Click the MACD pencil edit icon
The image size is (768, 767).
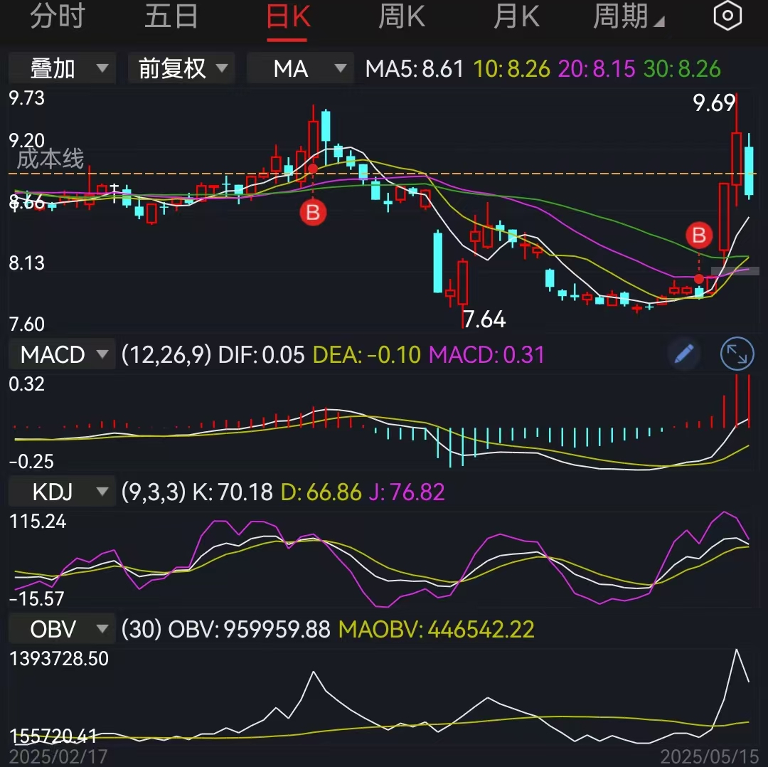(683, 354)
